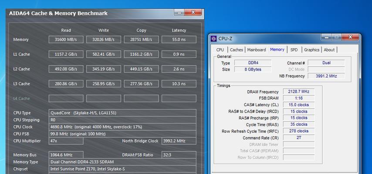Click the Memory Write value 32026 MB/s
This screenshot has width=372, height=174.
coord(103,39)
